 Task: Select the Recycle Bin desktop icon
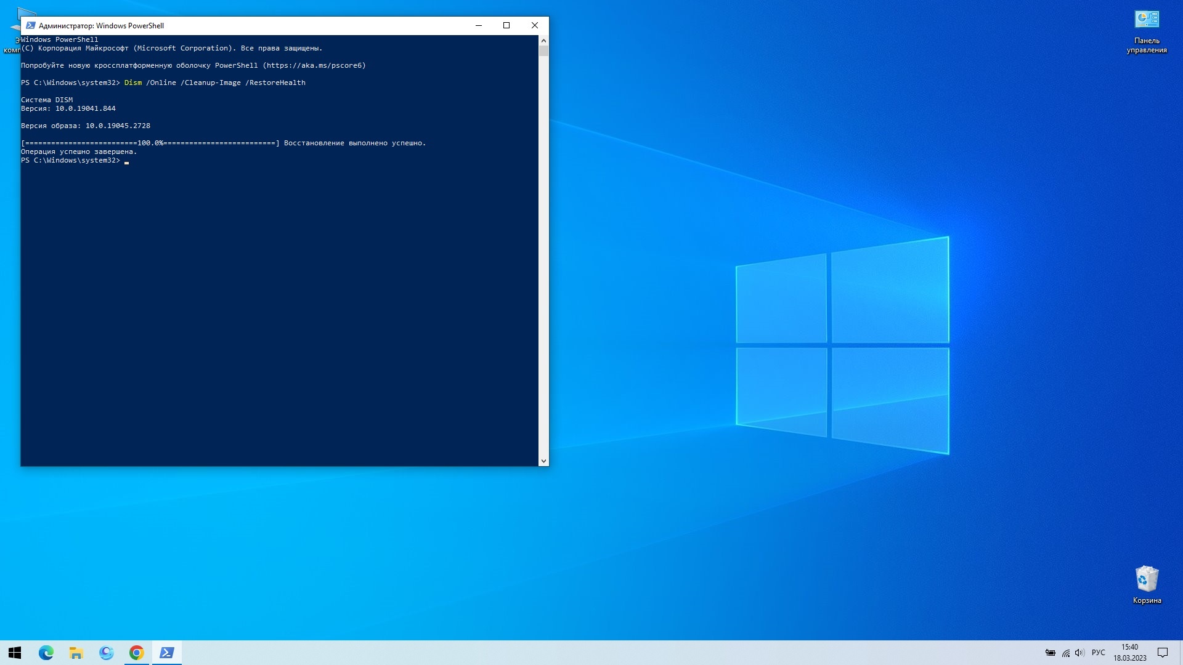click(1147, 585)
